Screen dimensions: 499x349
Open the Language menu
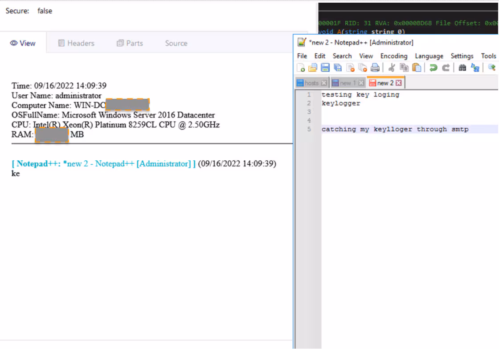(x=429, y=56)
